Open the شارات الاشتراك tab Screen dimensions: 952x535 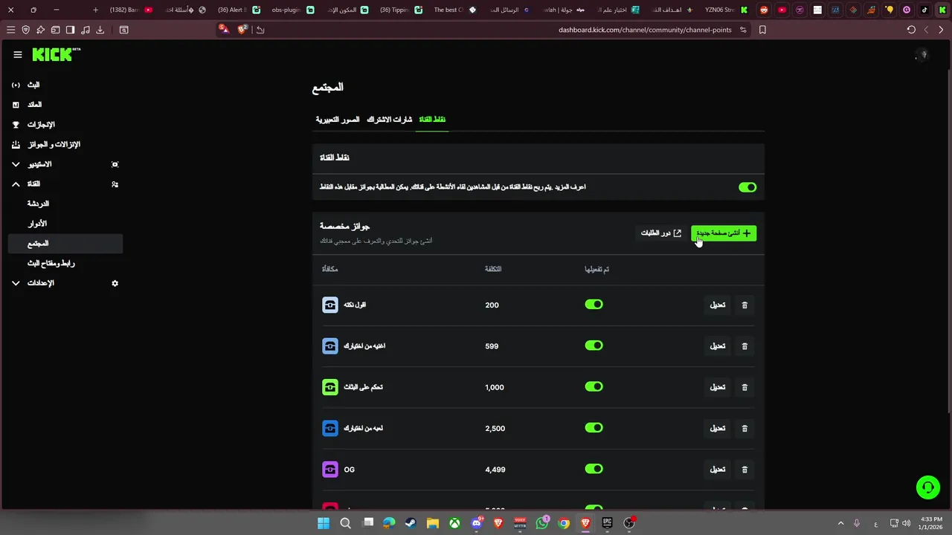389,120
